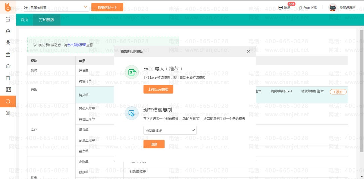Click the blue cursor template copy icon
364x179 pixels.
pos(131,113)
